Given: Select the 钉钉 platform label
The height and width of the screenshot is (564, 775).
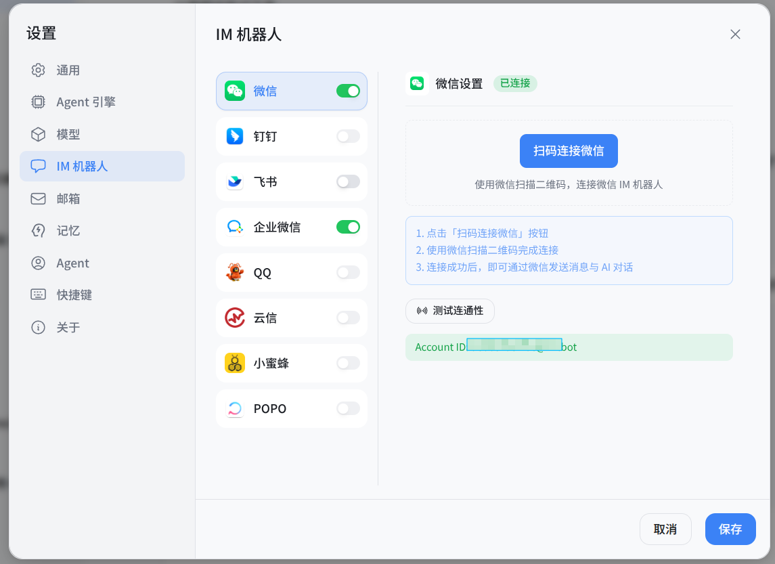Looking at the screenshot, I should [x=265, y=136].
